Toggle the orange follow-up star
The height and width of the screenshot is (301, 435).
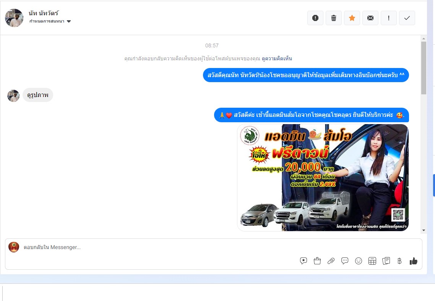click(352, 18)
